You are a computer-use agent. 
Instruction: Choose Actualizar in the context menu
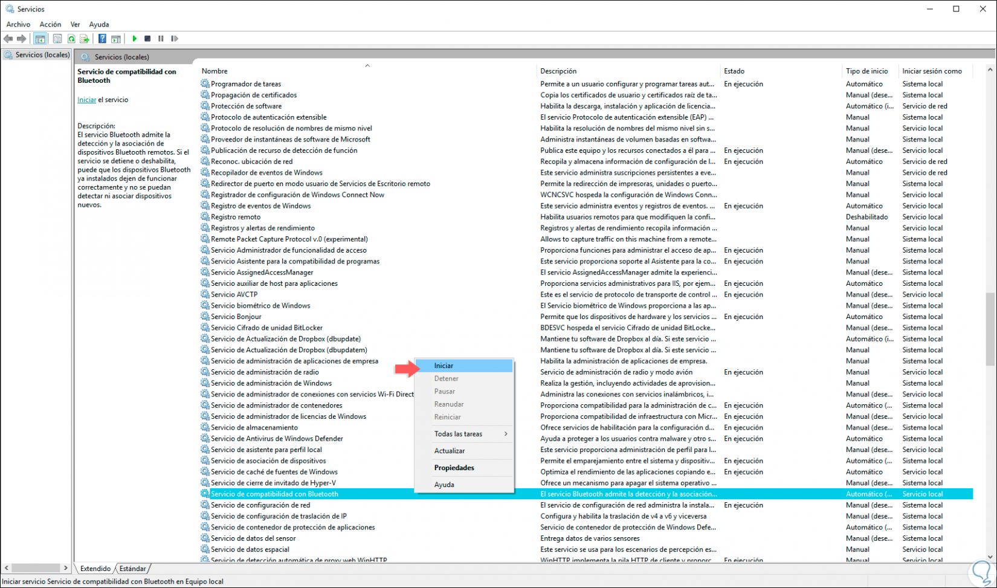pyautogui.click(x=464, y=451)
